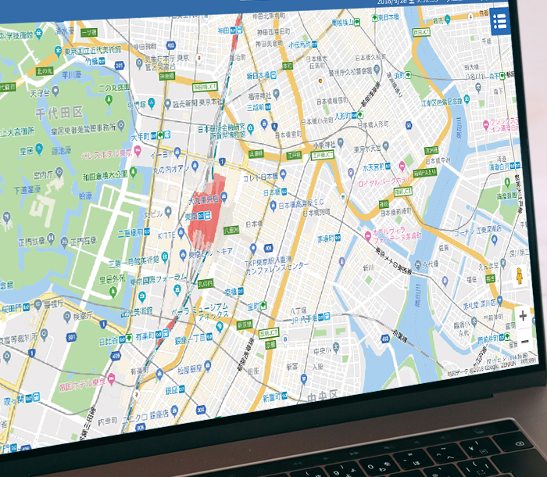
Task: Click the 人形町 station icon
Action: click(358, 114)
